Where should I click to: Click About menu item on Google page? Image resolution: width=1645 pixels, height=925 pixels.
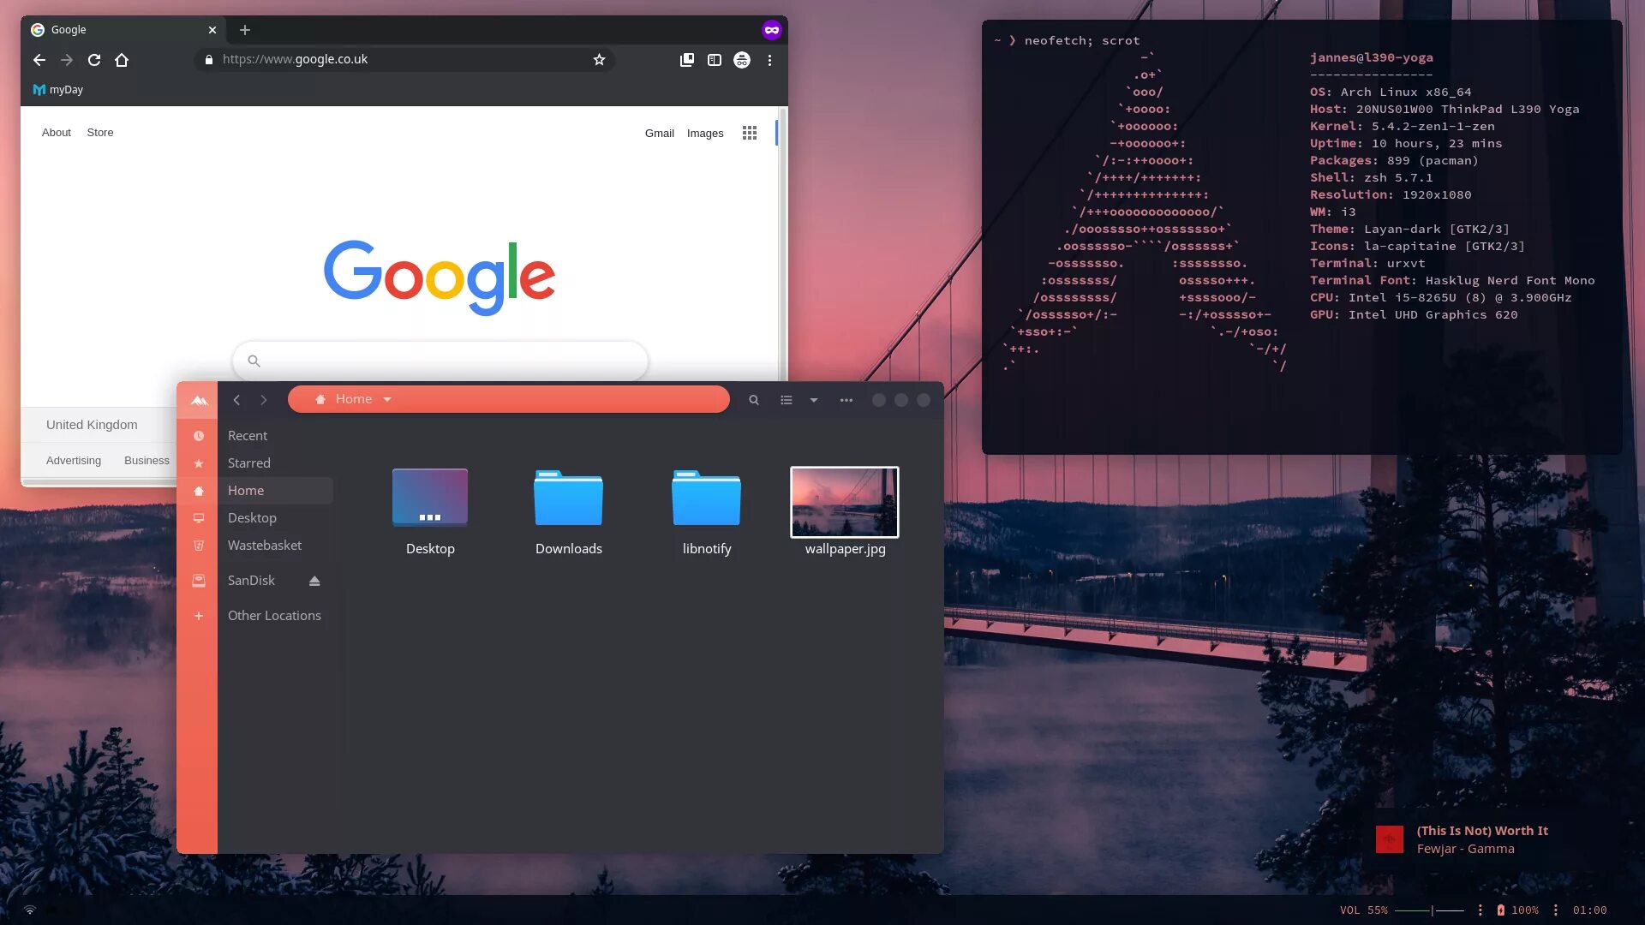[56, 132]
